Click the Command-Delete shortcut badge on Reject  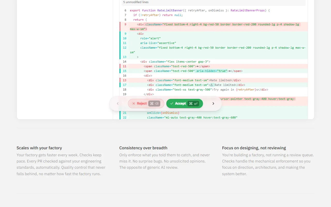(x=154, y=103)
